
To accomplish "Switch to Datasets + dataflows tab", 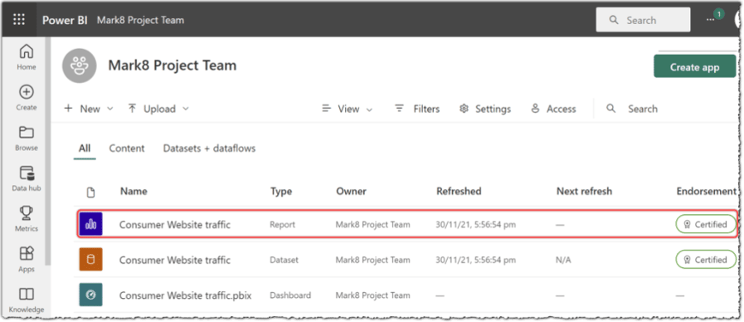I will [x=209, y=149].
